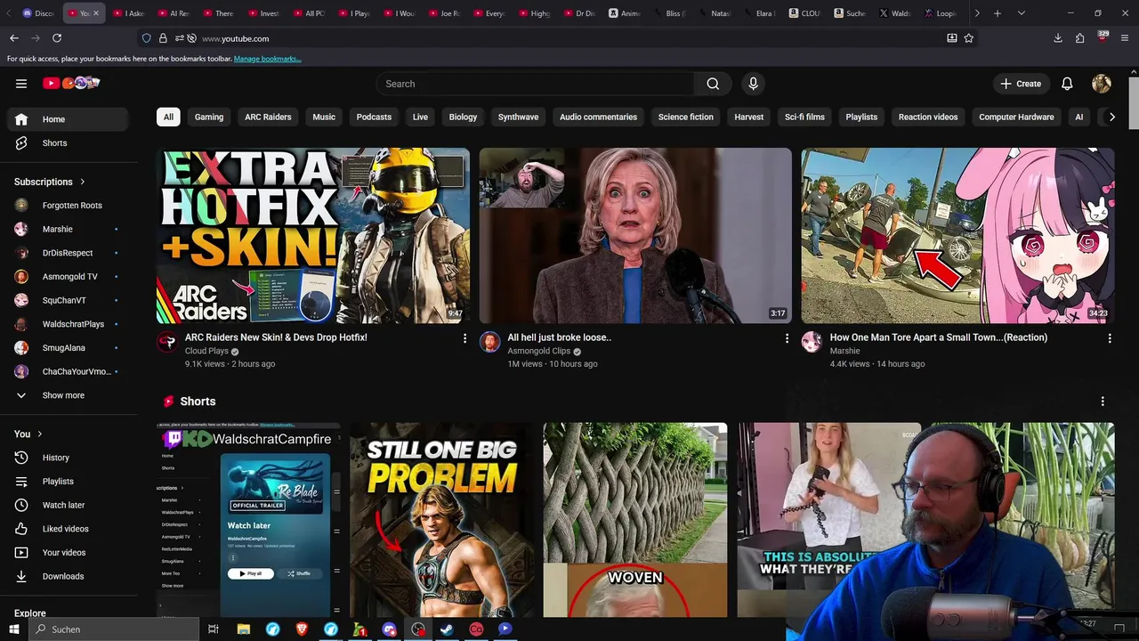Open options menu for How One Man Tore Apart video

(1110, 338)
